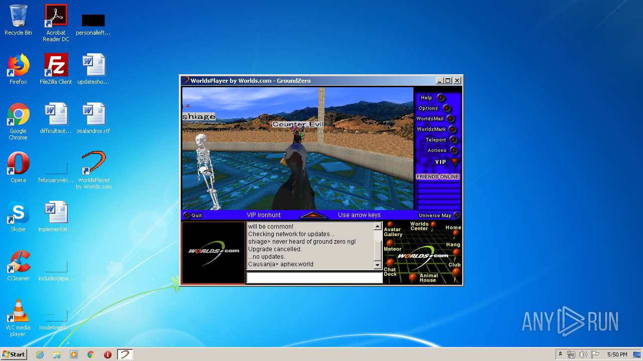This screenshot has height=361, width=643.
Task: Show hidden tray icons arrow
Action: [x=560, y=354]
